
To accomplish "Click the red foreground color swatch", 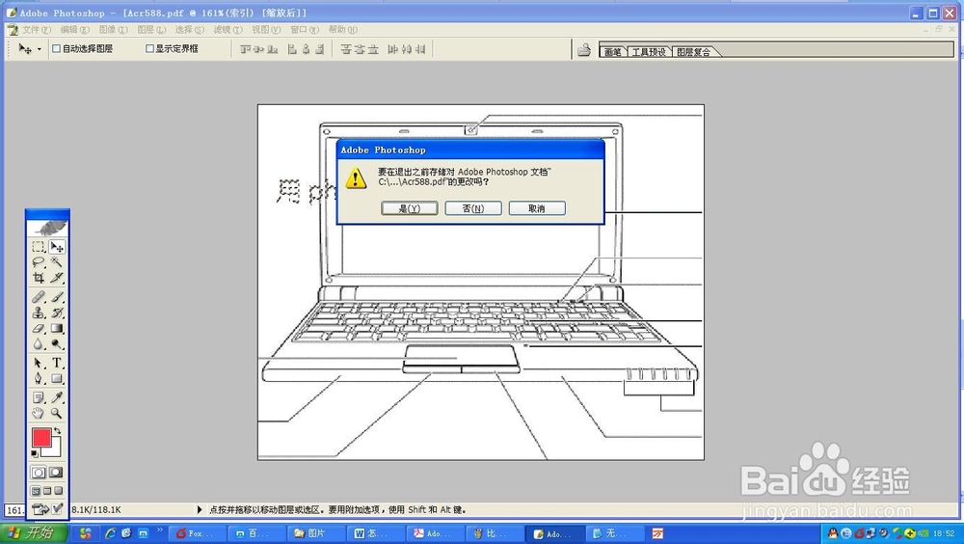I will click(x=41, y=438).
